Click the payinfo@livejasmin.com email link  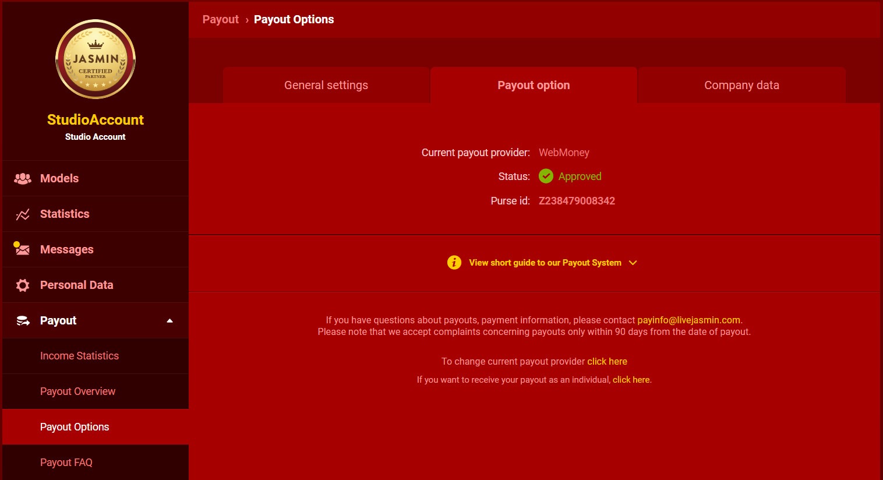pyautogui.click(x=689, y=320)
